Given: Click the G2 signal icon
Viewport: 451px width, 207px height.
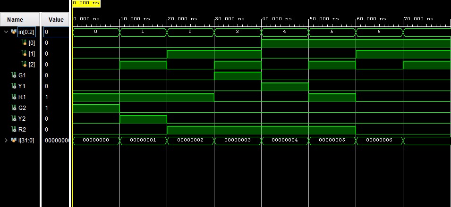Looking at the screenshot, I should pos(14,108).
